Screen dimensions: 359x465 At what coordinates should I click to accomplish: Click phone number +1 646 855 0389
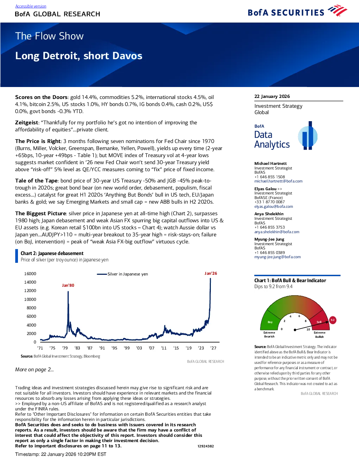pos(270,253)
